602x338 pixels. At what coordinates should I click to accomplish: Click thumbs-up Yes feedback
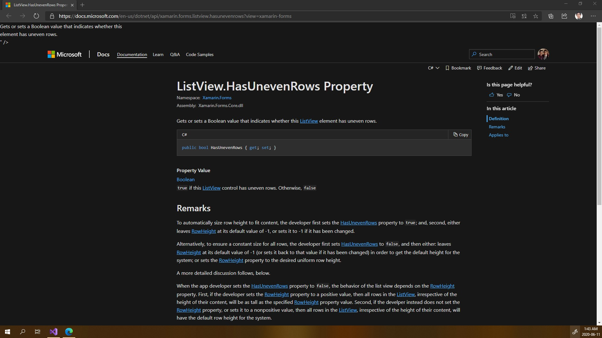click(496, 95)
